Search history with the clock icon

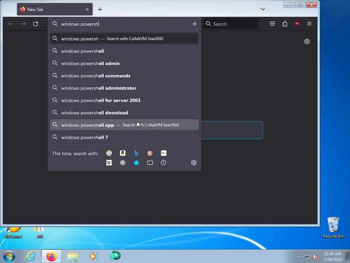click(x=164, y=163)
